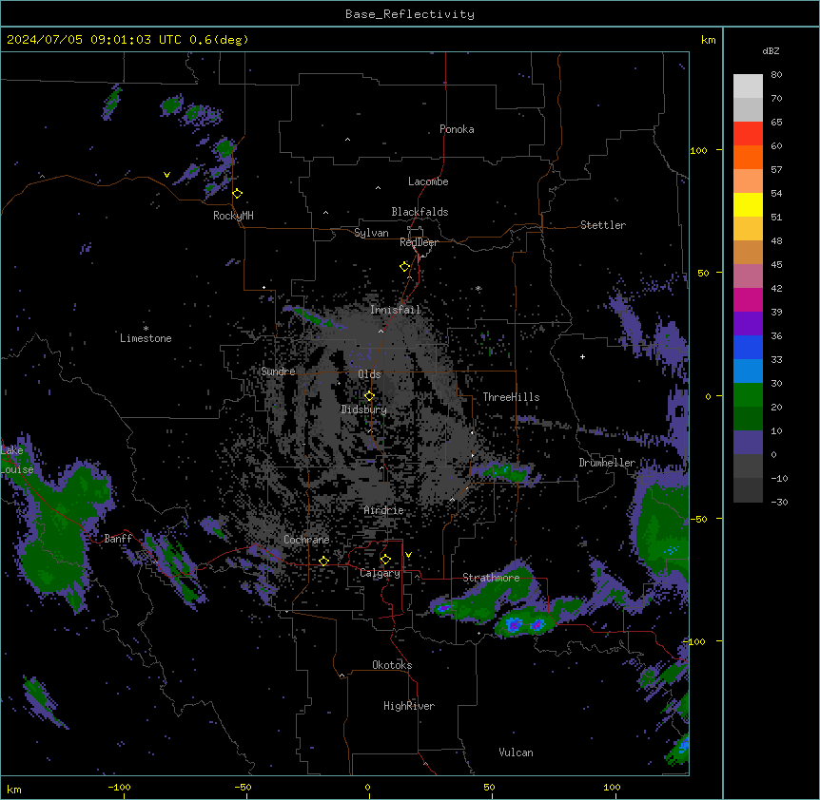Click the Didsbury label
Image resolution: width=820 pixels, height=800 pixels.
click(x=364, y=410)
